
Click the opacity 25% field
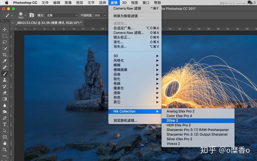click(x=99, y=15)
